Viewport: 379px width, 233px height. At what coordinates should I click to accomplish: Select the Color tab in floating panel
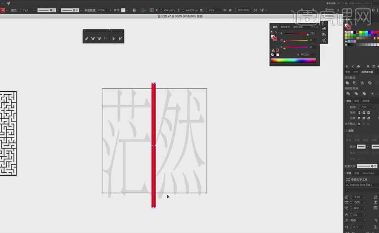[275, 27]
